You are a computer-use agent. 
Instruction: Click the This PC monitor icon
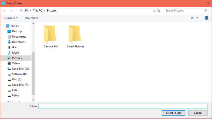8,26
